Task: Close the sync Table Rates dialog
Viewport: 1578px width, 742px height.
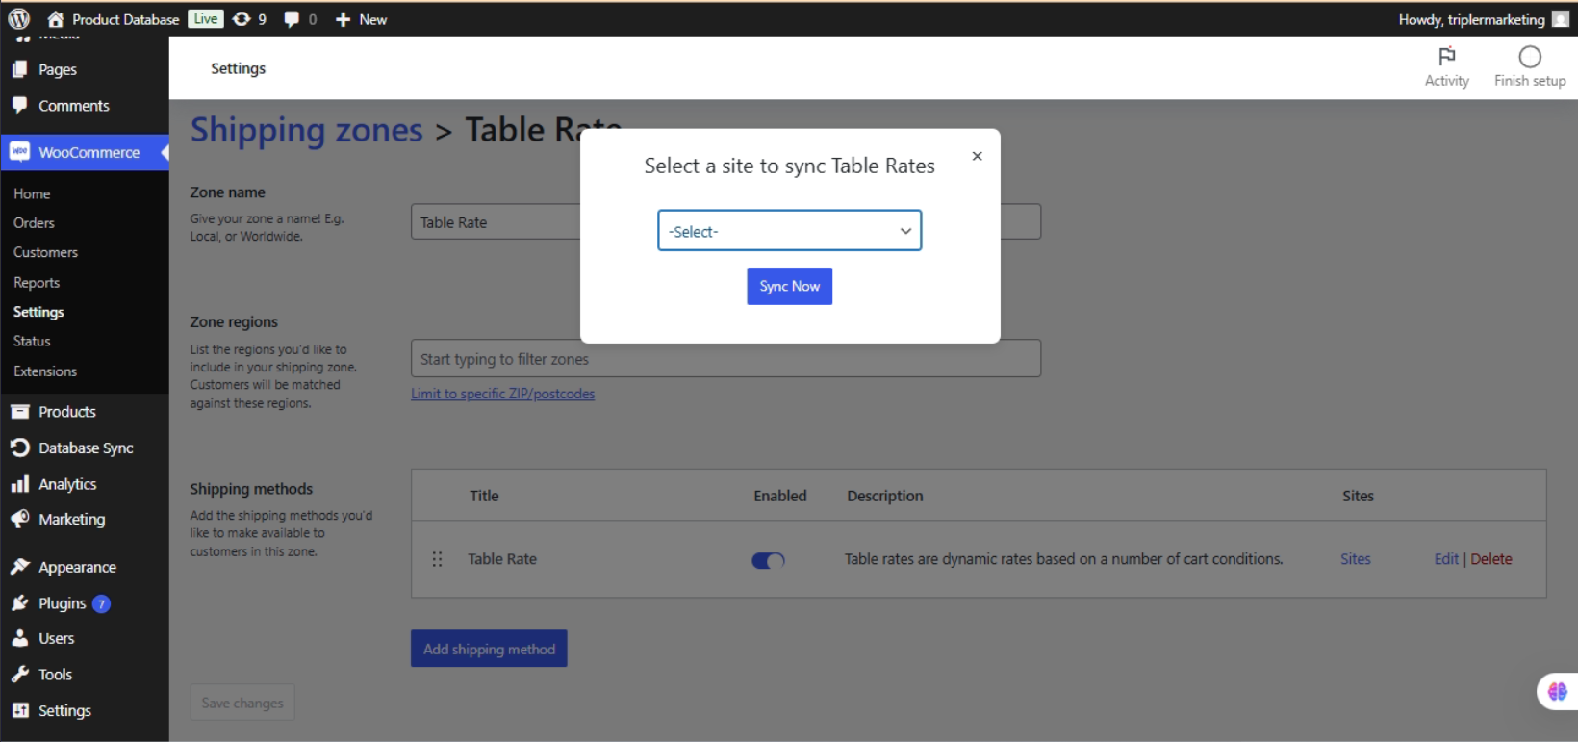Action: [x=977, y=156]
